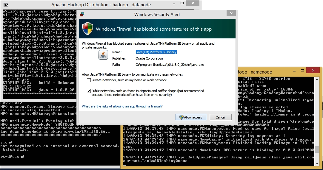
Task: Close the hadoop datanode console window
Action: (x=193, y=3)
